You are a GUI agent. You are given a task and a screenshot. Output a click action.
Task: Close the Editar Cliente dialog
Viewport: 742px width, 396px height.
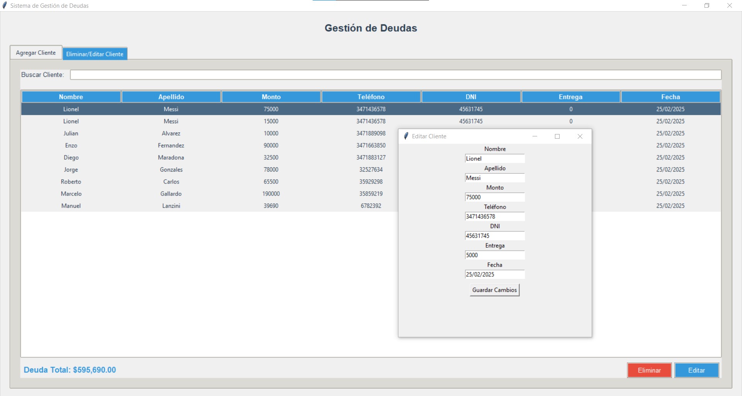pyautogui.click(x=580, y=136)
